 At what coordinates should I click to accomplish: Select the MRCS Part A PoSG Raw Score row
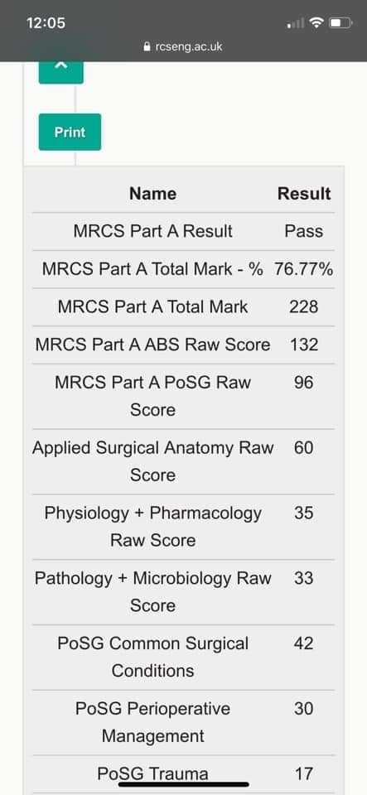[184, 396]
